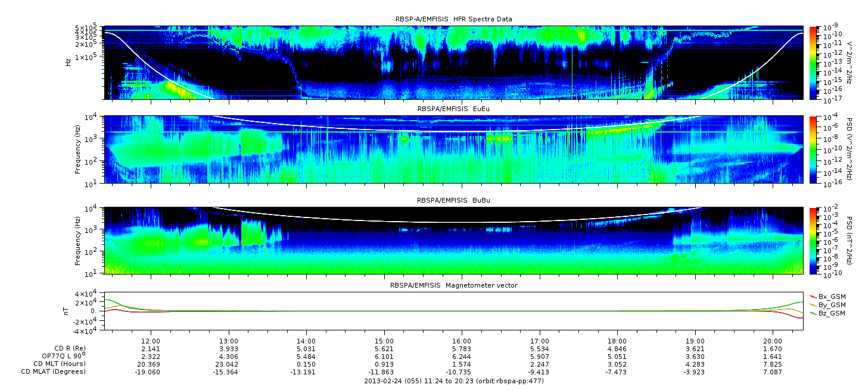Select the RBSPA/EMFISIS EuEu panel title
Image resolution: width=862 pixels, height=391 pixels.
click(x=453, y=109)
